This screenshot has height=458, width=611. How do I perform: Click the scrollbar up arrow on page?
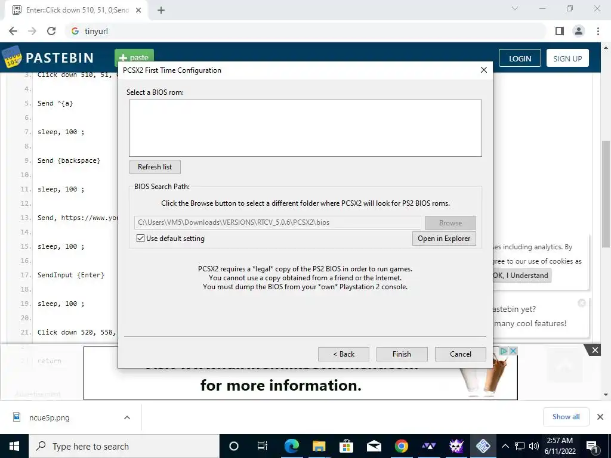click(606, 48)
